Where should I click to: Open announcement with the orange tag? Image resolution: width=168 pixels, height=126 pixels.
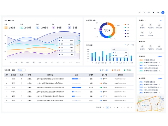click(147, 60)
